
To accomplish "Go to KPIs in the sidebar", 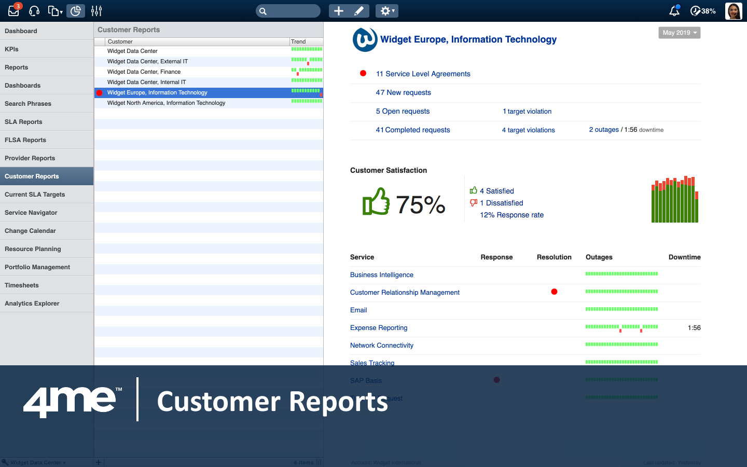I will pyautogui.click(x=47, y=49).
